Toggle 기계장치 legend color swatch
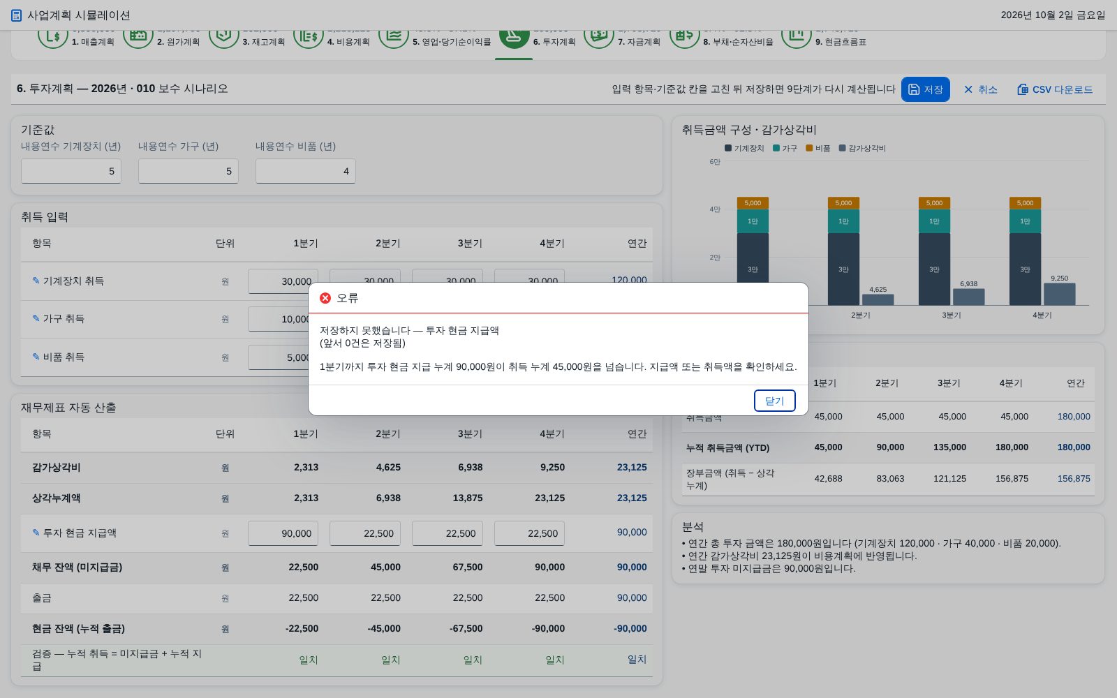 tap(728, 148)
